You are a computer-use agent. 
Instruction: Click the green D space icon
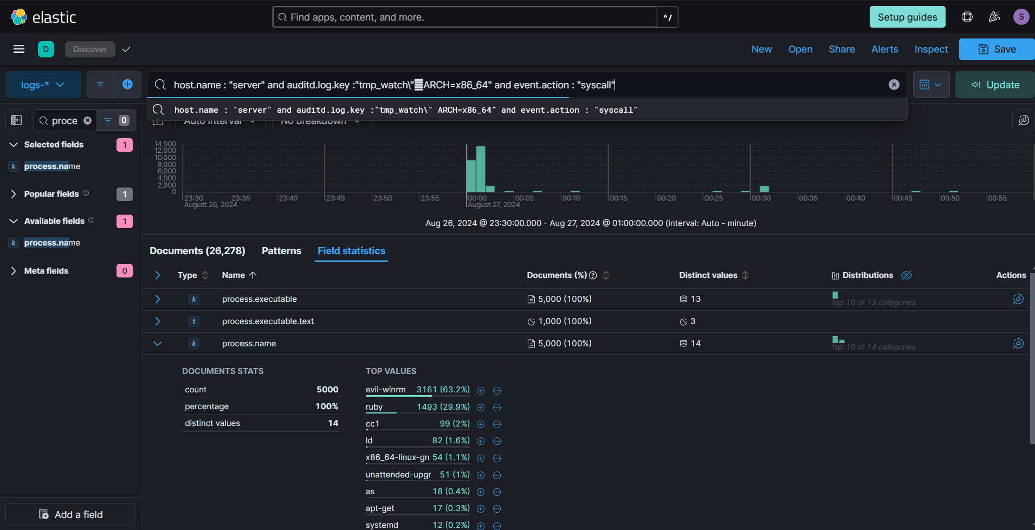(x=46, y=49)
